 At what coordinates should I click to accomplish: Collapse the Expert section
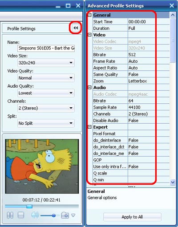click(89, 127)
